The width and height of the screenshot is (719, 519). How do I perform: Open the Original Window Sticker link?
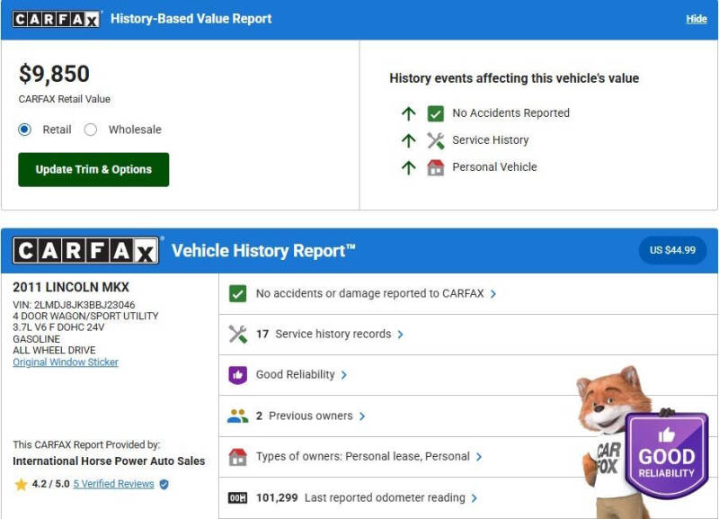click(66, 362)
